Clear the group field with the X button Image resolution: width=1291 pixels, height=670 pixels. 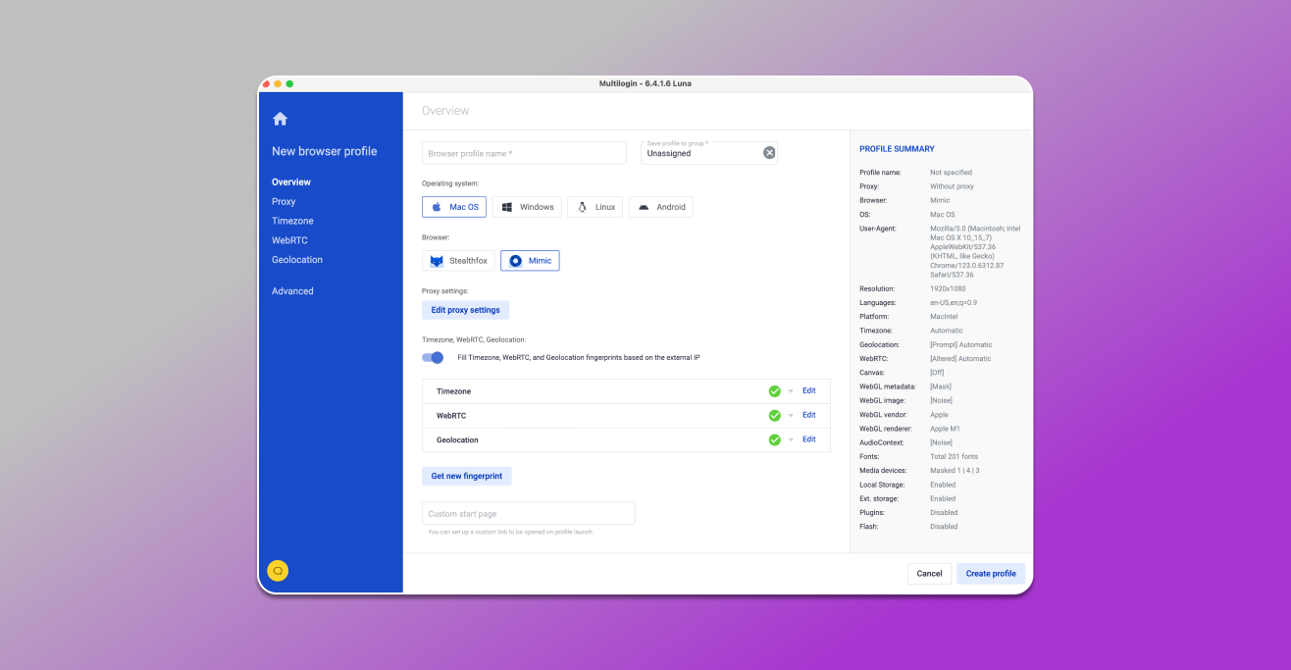coord(769,152)
